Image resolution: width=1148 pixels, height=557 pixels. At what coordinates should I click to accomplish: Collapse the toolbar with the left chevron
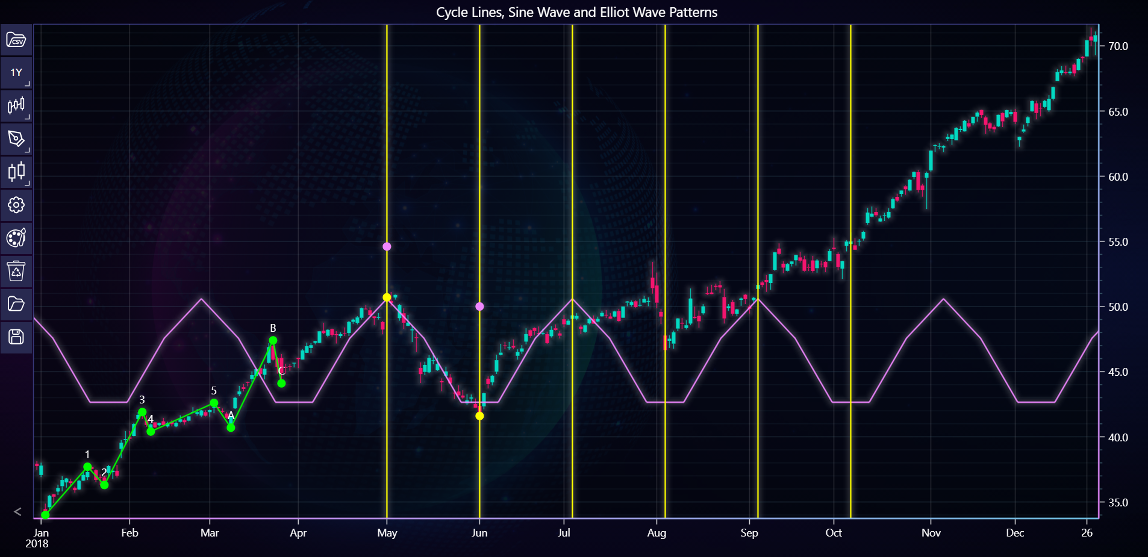17,512
